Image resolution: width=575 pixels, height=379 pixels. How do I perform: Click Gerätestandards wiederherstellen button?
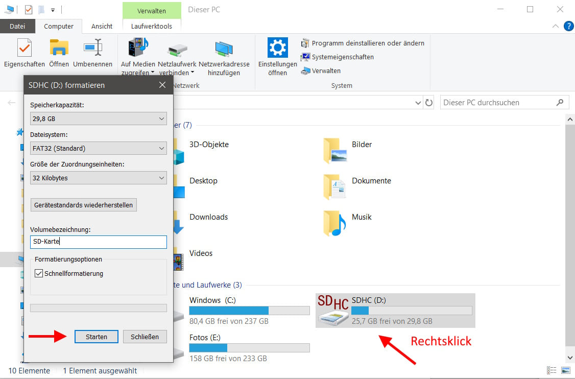(84, 205)
